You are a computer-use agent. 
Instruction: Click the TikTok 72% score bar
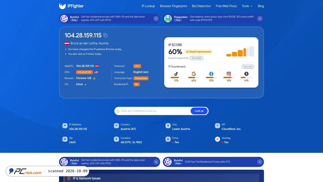[176, 78]
